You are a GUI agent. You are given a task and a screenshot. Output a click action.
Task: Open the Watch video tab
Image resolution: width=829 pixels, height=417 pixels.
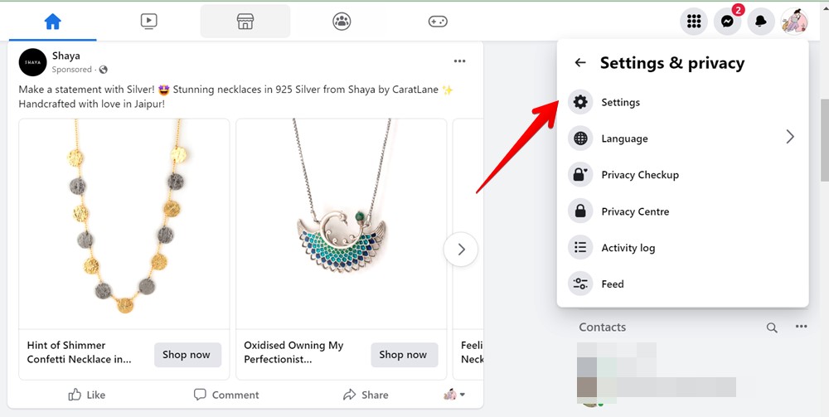coord(148,22)
